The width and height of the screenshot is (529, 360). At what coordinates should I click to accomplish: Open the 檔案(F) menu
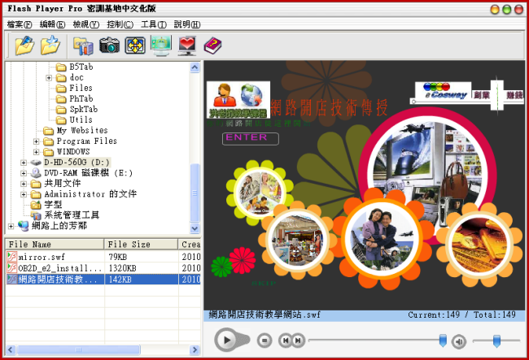click(x=20, y=24)
